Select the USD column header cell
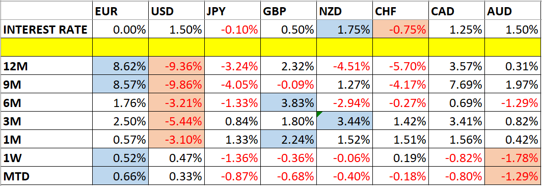The image size is (542, 186). click(176, 11)
